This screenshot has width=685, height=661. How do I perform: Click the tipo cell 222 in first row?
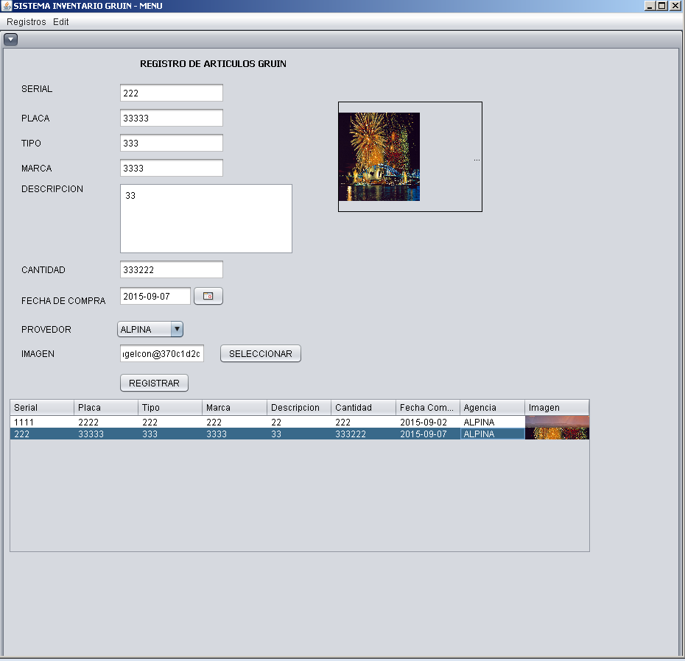coord(170,423)
